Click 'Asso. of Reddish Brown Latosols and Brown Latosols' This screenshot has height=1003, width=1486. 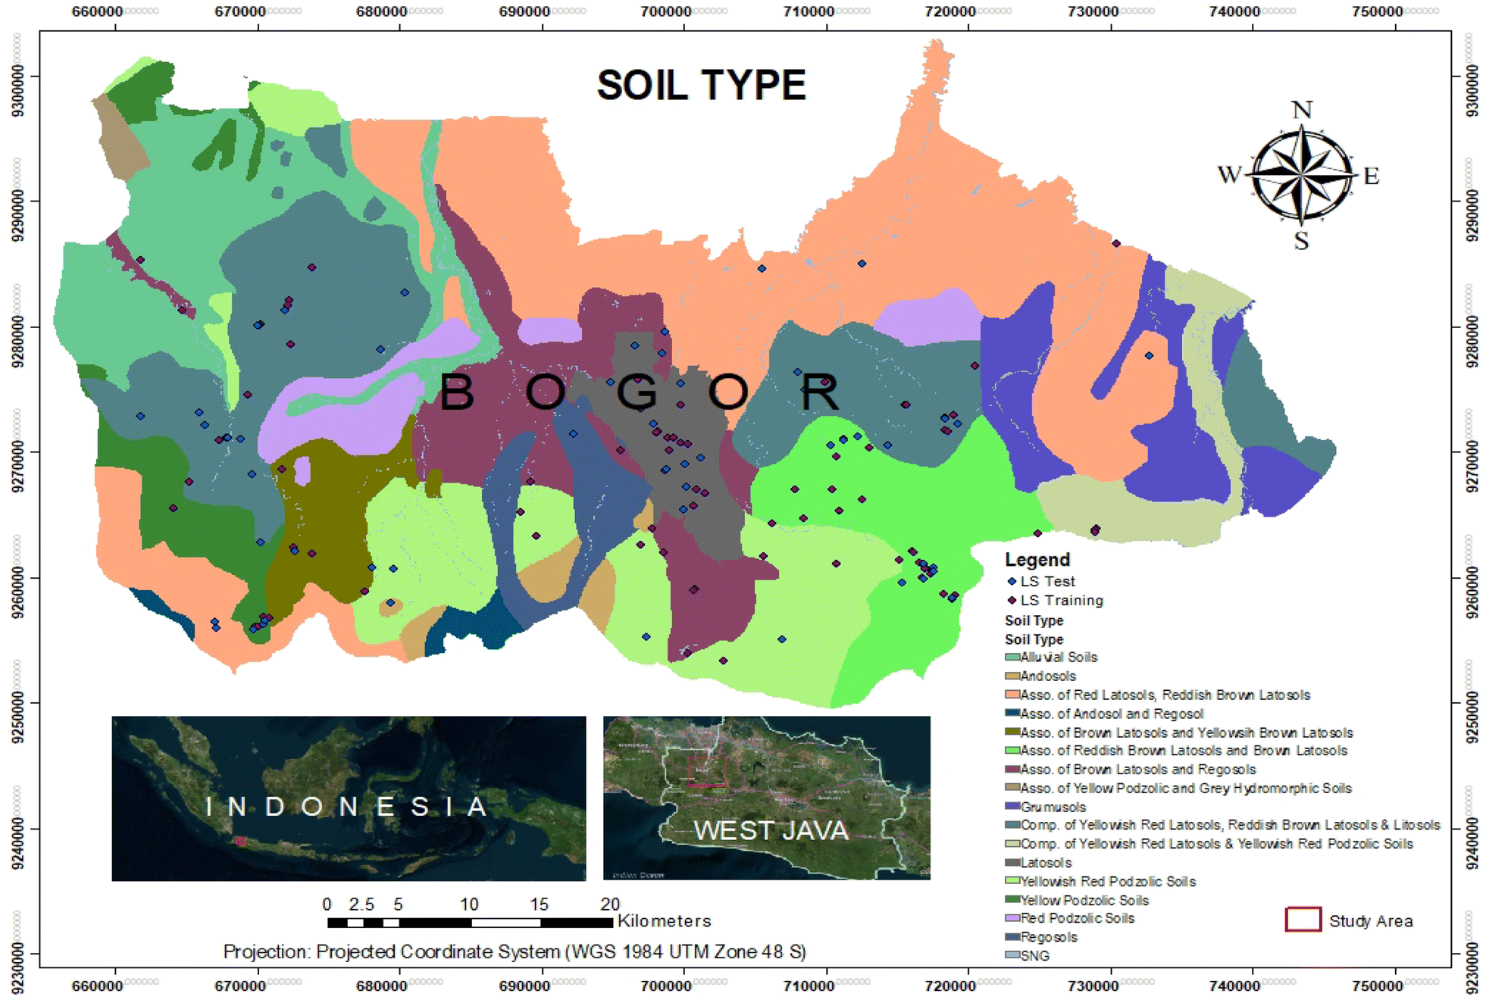coord(1184,751)
